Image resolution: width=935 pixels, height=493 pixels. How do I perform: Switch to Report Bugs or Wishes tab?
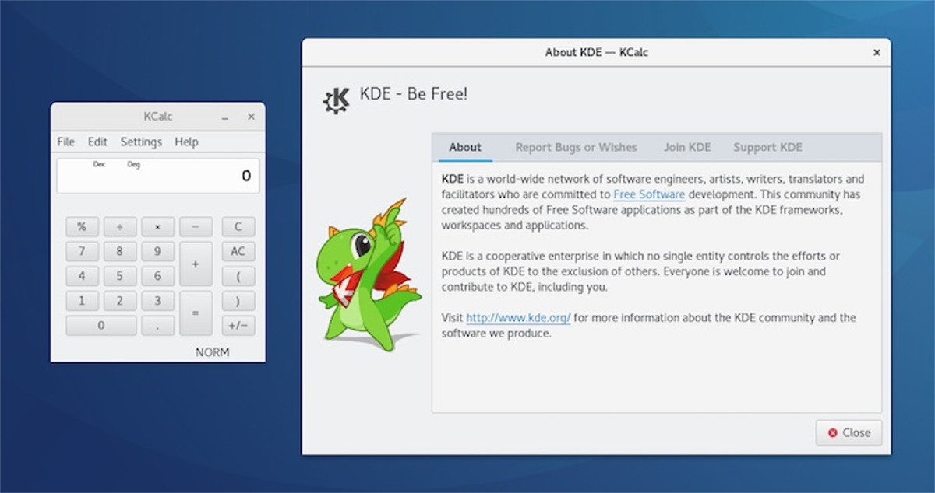(x=576, y=147)
